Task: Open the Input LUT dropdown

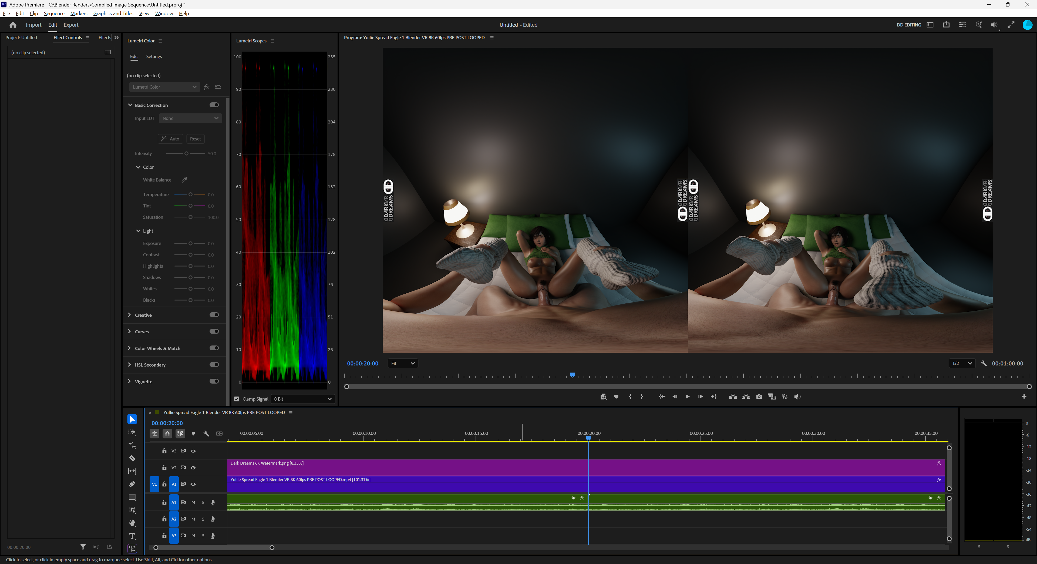Action: [x=190, y=118]
